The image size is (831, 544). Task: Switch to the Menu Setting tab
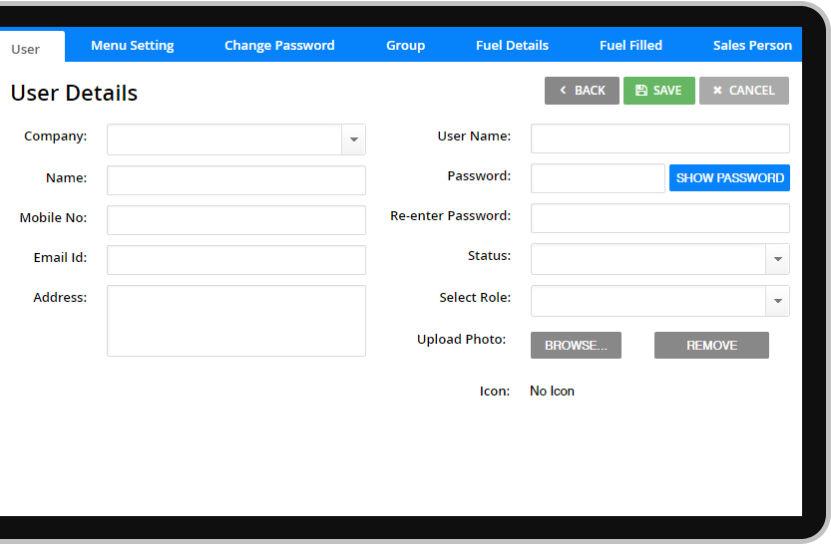(132, 45)
